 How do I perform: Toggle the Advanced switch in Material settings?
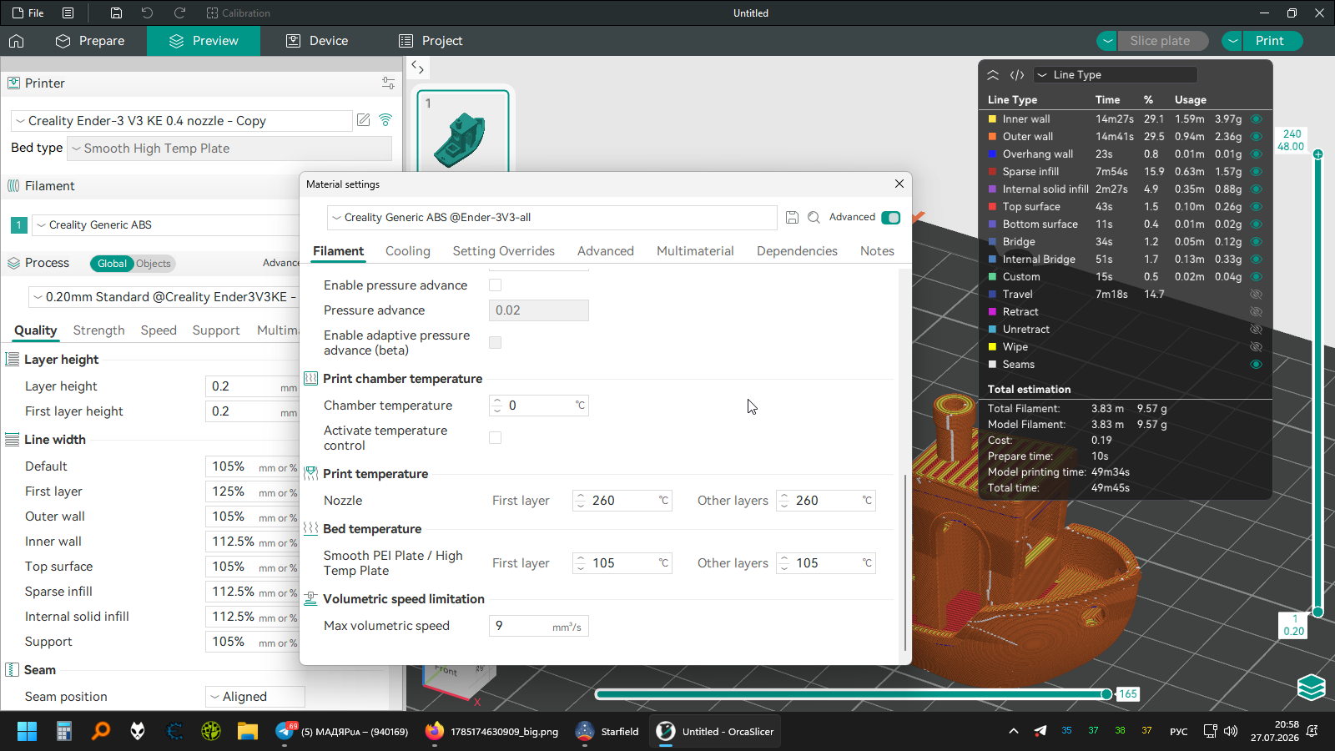coord(891,218)
